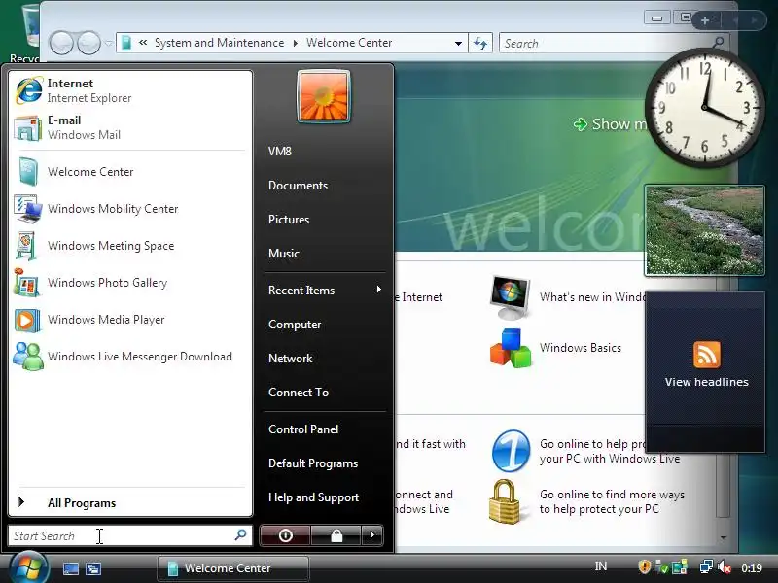The width and height of the screenshot is (778, 583).
Task: Click Welcome Center window scrollbar down arrow
Action: [724, 537]
